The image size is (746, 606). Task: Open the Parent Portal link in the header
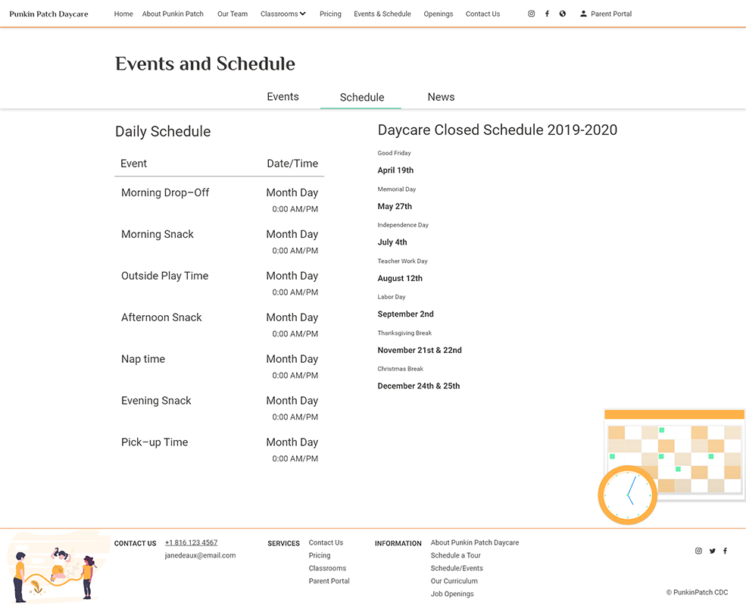point(611,14)
